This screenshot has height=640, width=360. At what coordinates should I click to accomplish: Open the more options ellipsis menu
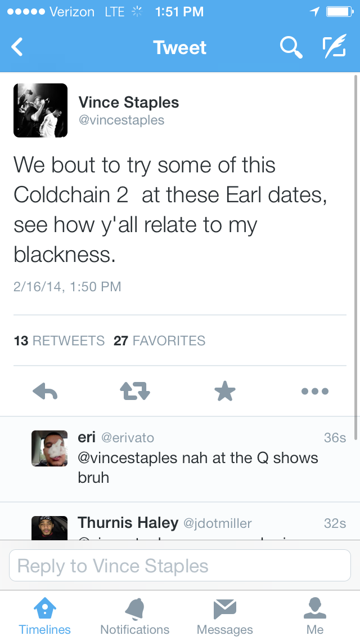pyautogui.click(x=314, y=391)
